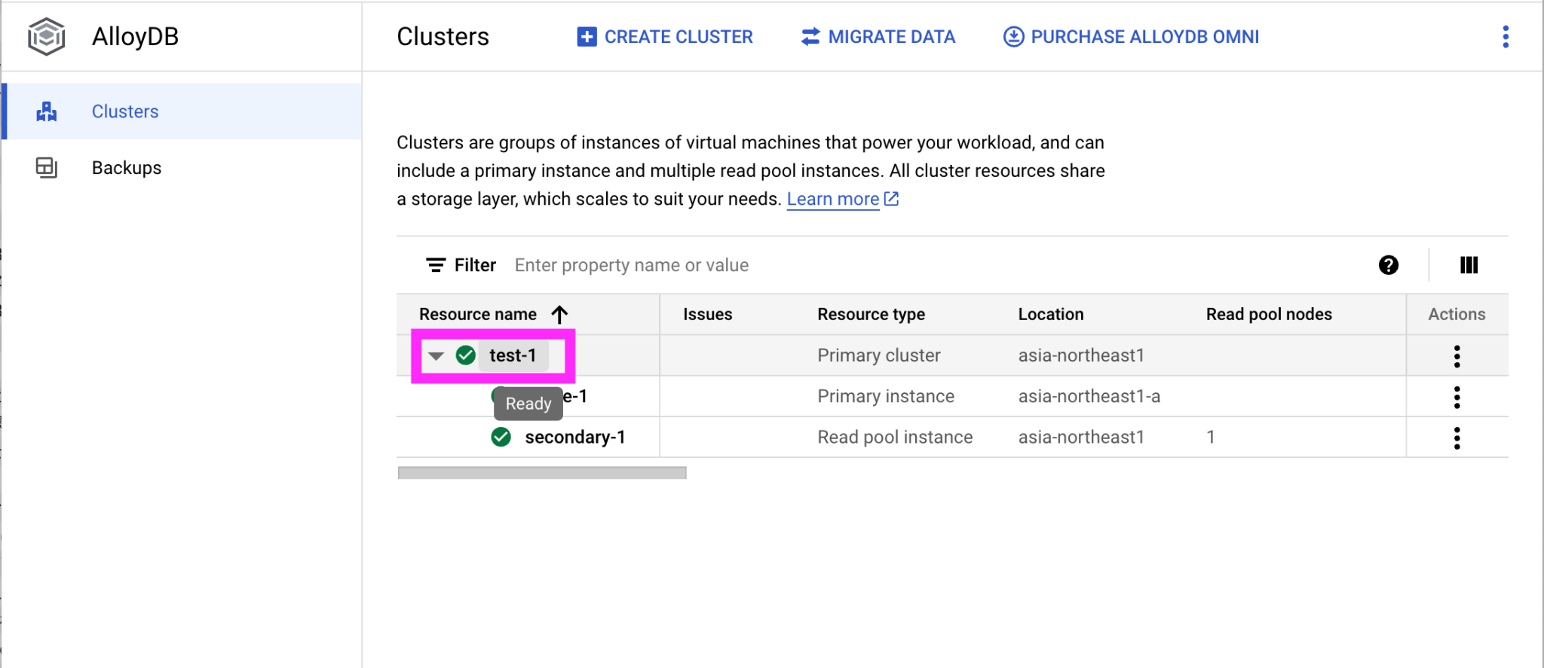Image resolution: width=1544 pixels, height=668 pixels.
Task: Click Purchase AlloyDB Omni button
Action: point(1131,37)
